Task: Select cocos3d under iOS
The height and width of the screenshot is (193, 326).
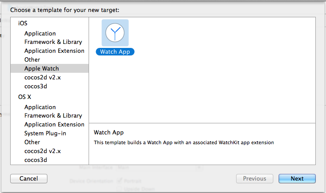Action: coord(35,86)
